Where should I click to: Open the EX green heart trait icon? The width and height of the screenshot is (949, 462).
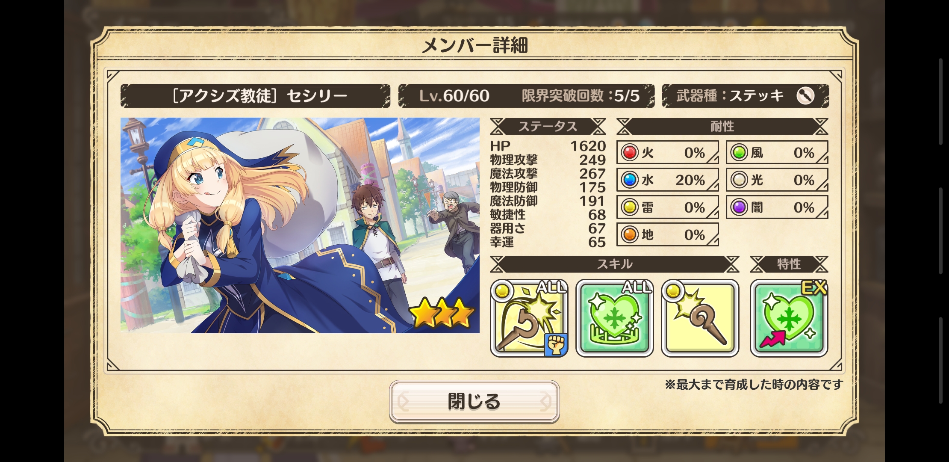click(789, 318)
